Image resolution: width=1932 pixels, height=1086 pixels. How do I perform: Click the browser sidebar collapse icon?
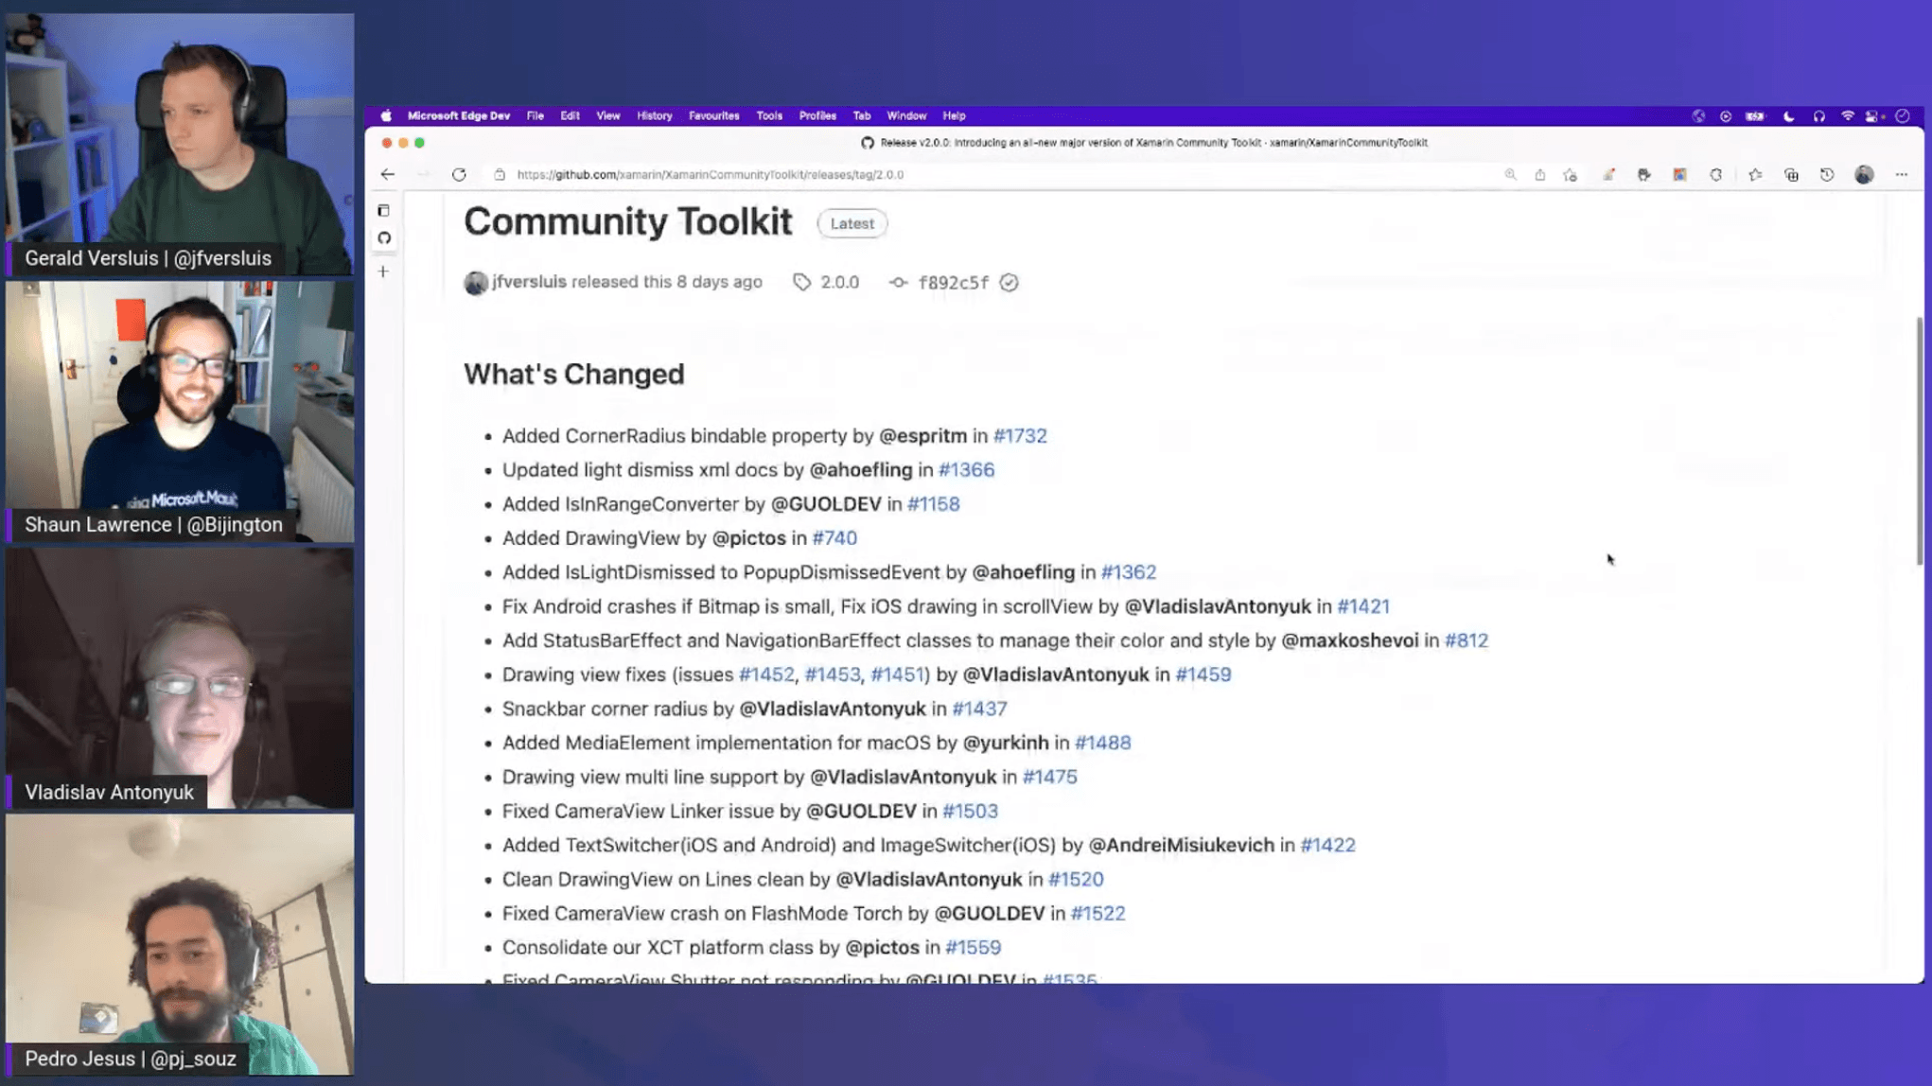pos(383,208)
